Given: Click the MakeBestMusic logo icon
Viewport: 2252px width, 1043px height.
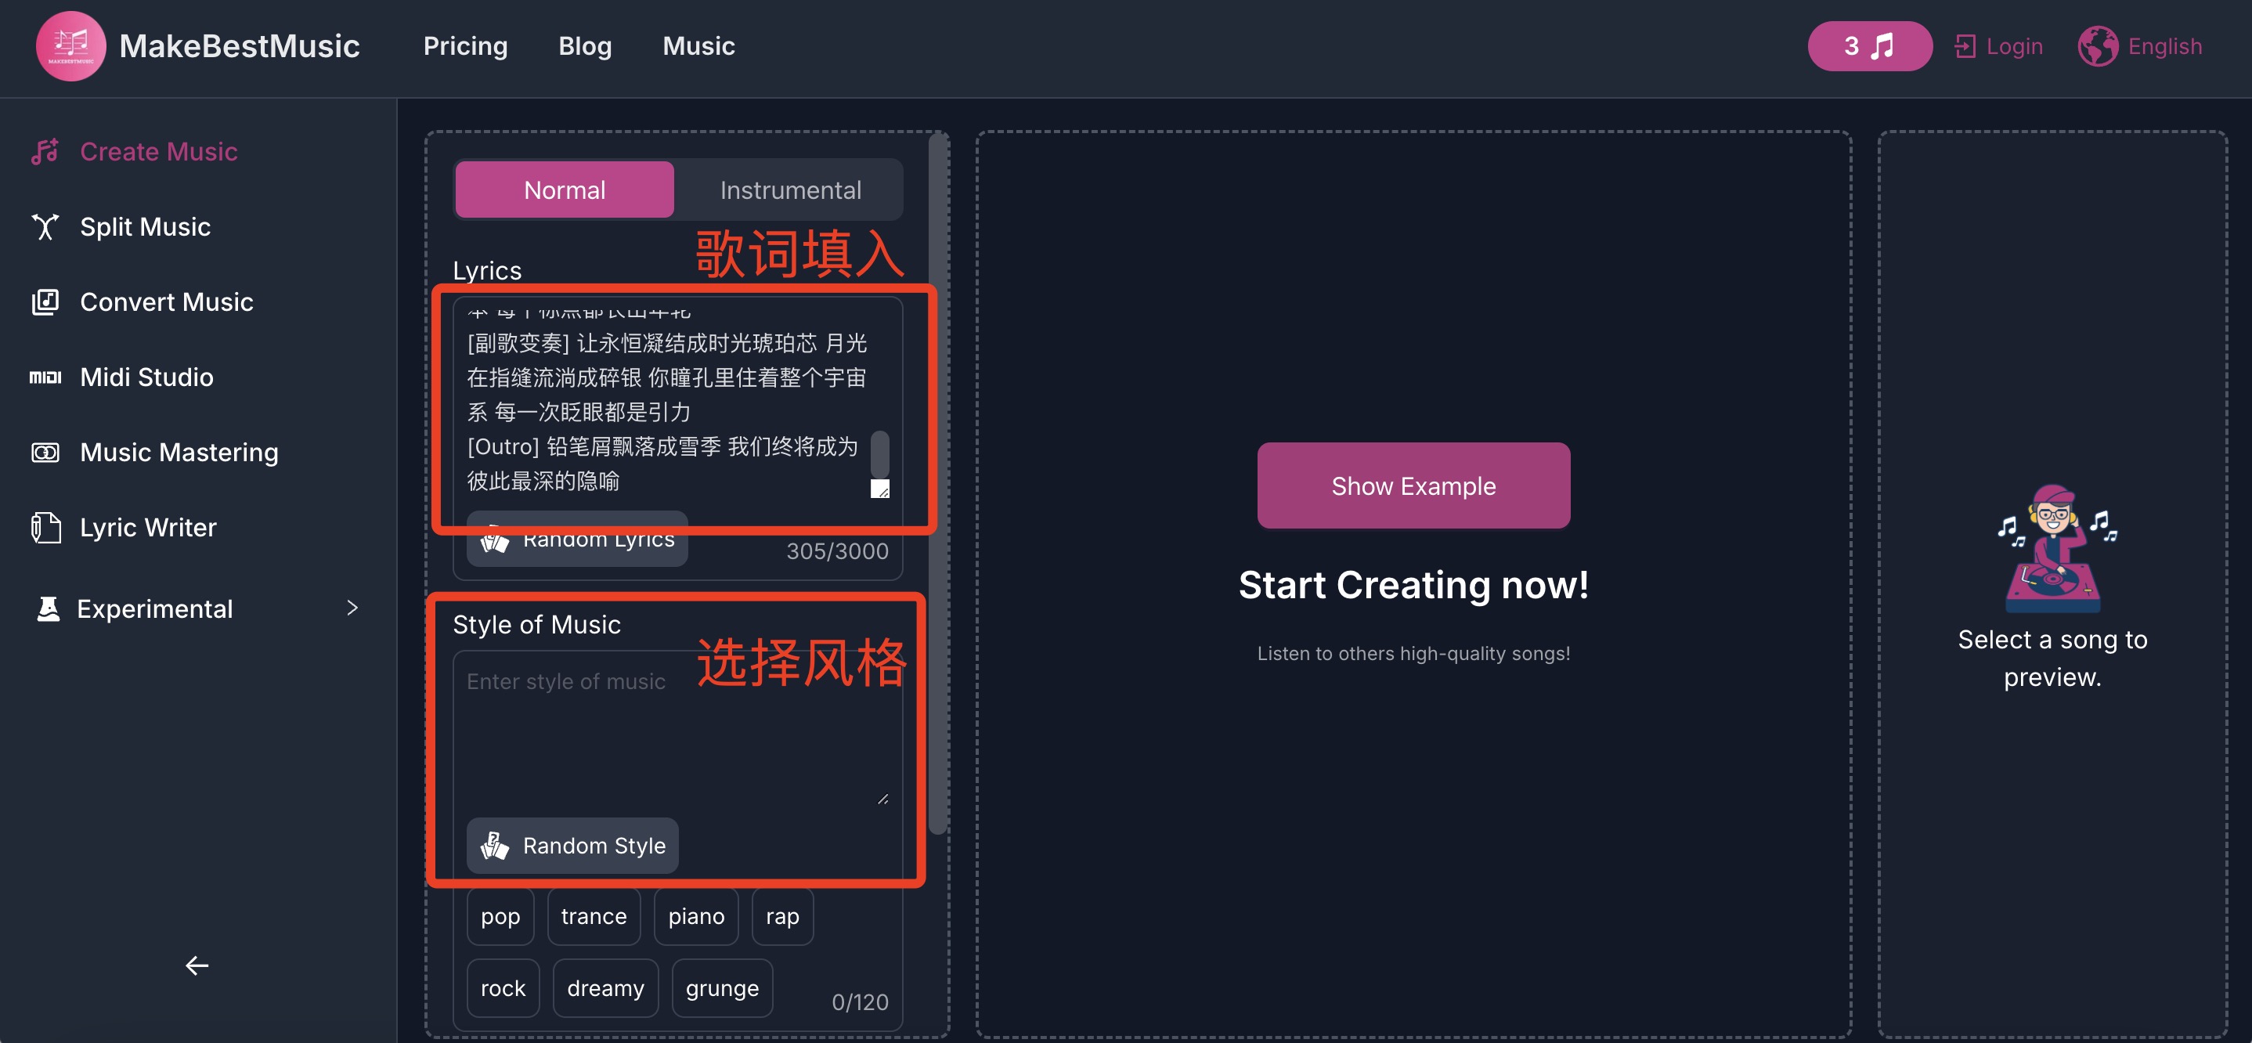Looking at the screenshot, I should point(70,46).
